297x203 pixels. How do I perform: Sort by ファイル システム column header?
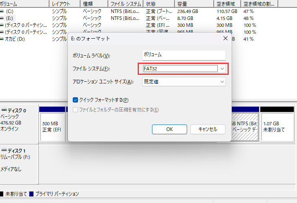point(125,4)
